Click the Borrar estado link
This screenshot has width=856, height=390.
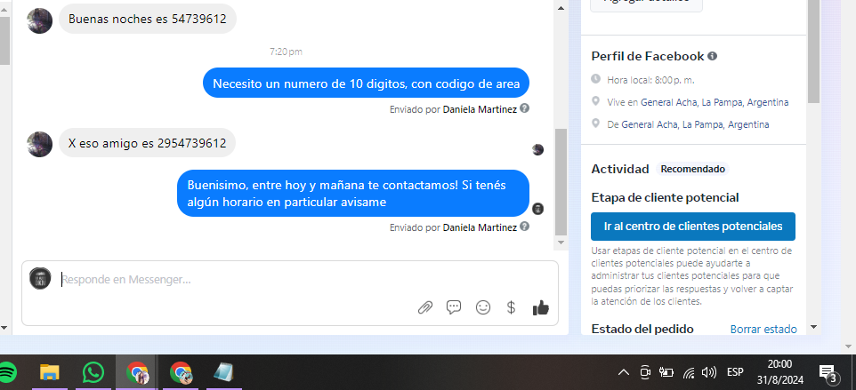pyautogui.click(x=763, y=329)
